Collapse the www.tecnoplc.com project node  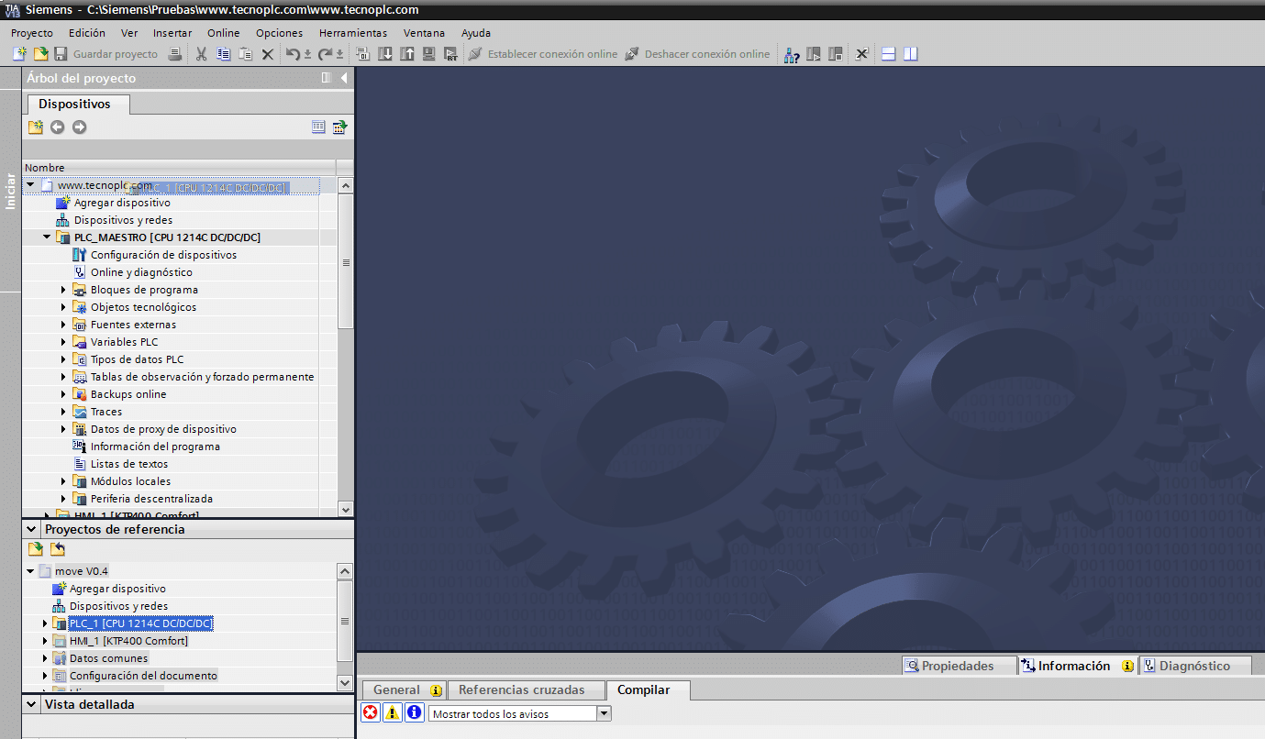pos(30,185)
